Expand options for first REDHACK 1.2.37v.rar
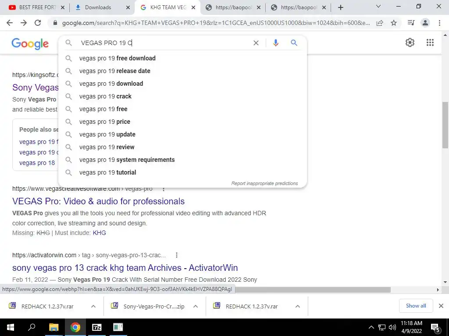The height and width of the screenshot is (336, 449). tap(93, 306)
